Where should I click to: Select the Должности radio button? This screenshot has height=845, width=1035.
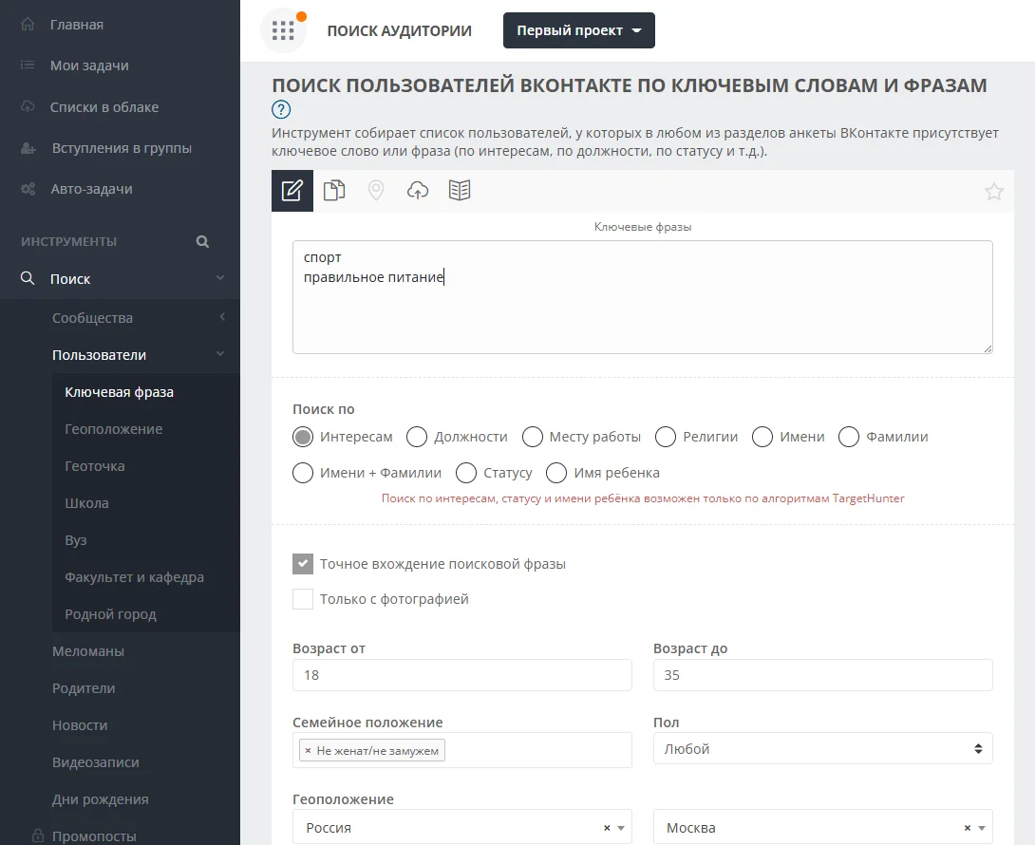click(x=417, y=437)
